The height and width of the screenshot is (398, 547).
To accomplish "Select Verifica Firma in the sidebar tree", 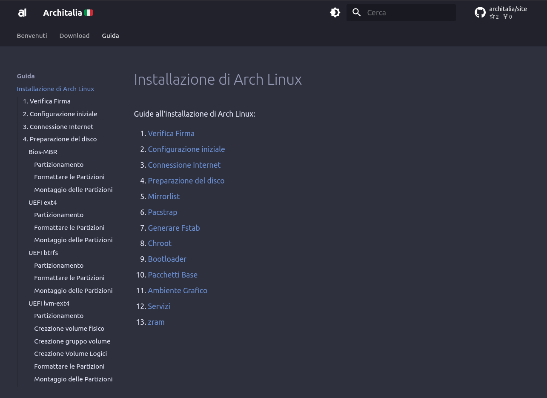I will point(47,101).
